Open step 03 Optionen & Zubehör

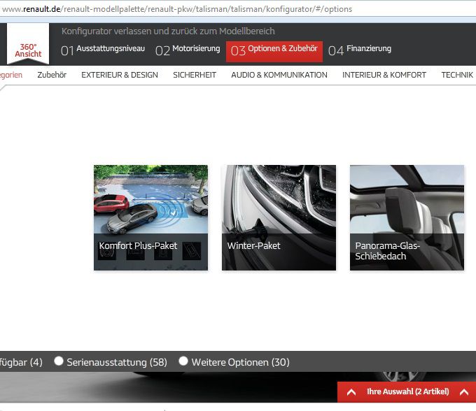[274, 52]
